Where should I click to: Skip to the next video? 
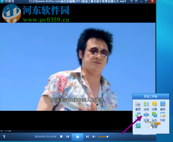point(87,137)
